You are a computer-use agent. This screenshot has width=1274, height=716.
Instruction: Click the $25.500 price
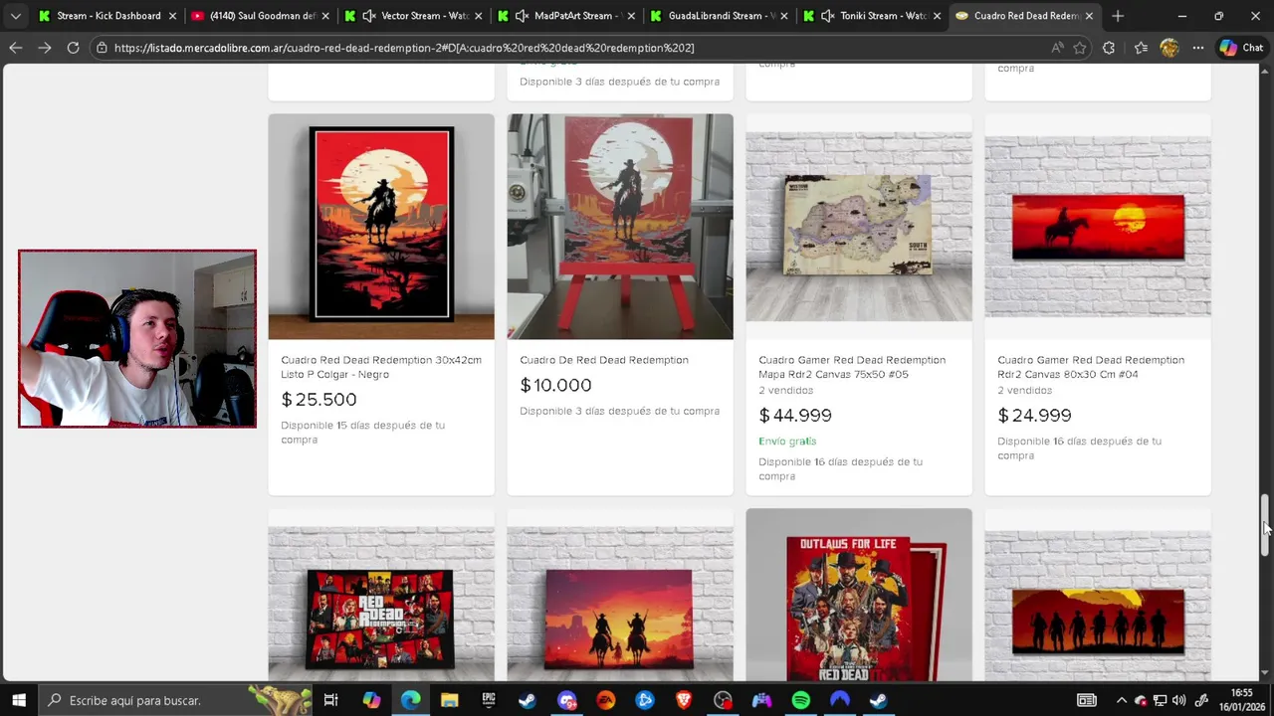[x=318, y=400]
